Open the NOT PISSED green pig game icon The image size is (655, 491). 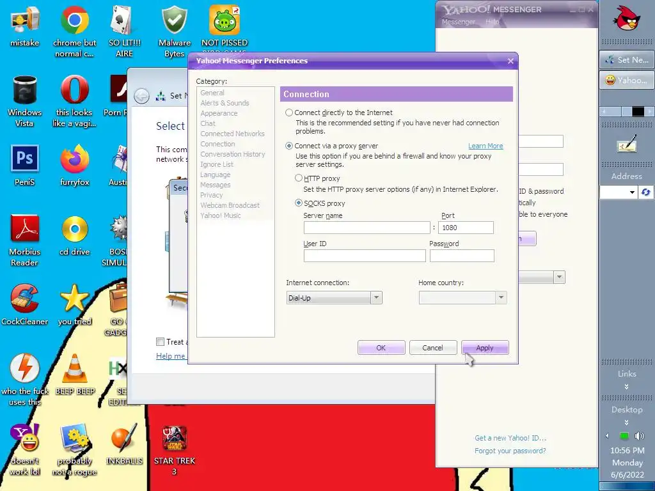click(225, 20)
